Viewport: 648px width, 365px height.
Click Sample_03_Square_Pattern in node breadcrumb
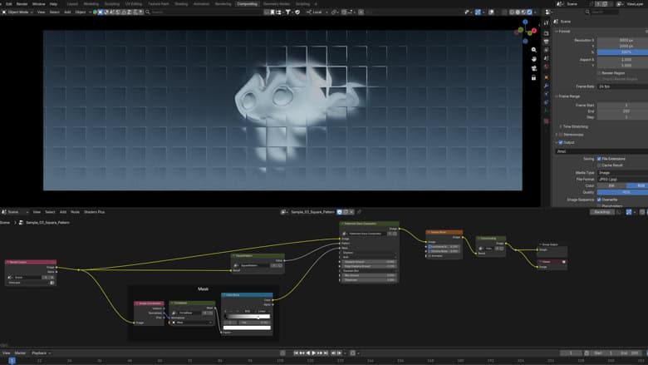coord(47,223)
